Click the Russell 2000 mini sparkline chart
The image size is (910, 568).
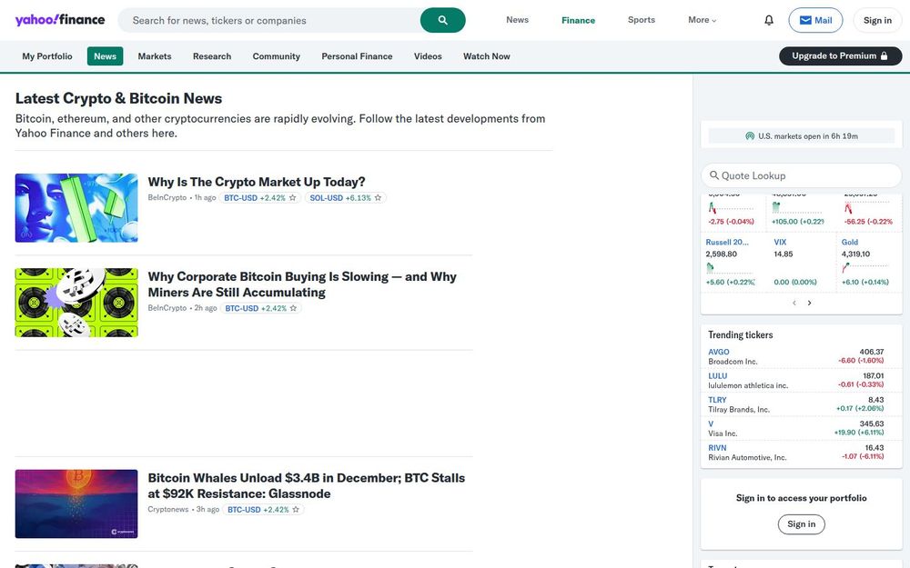pyautogui.click(x=730, y=268)
